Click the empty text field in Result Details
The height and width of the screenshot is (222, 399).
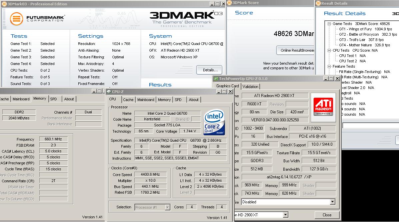click(x=371, y=126)
